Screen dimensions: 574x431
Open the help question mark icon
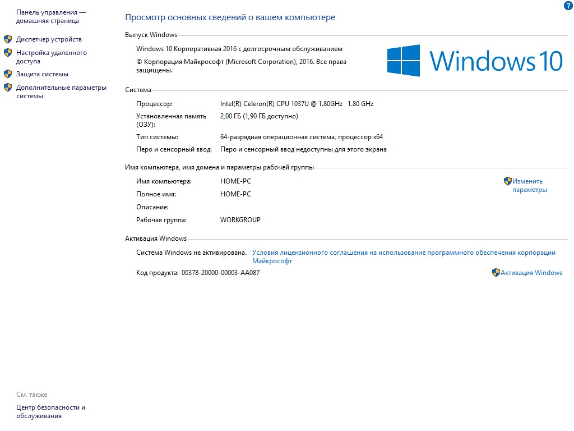click(568, 6)
